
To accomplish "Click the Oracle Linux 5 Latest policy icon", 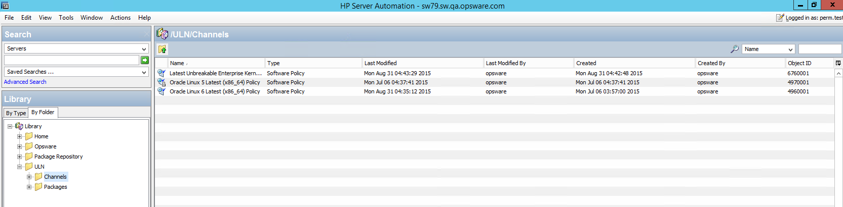I will pos(162,82).
